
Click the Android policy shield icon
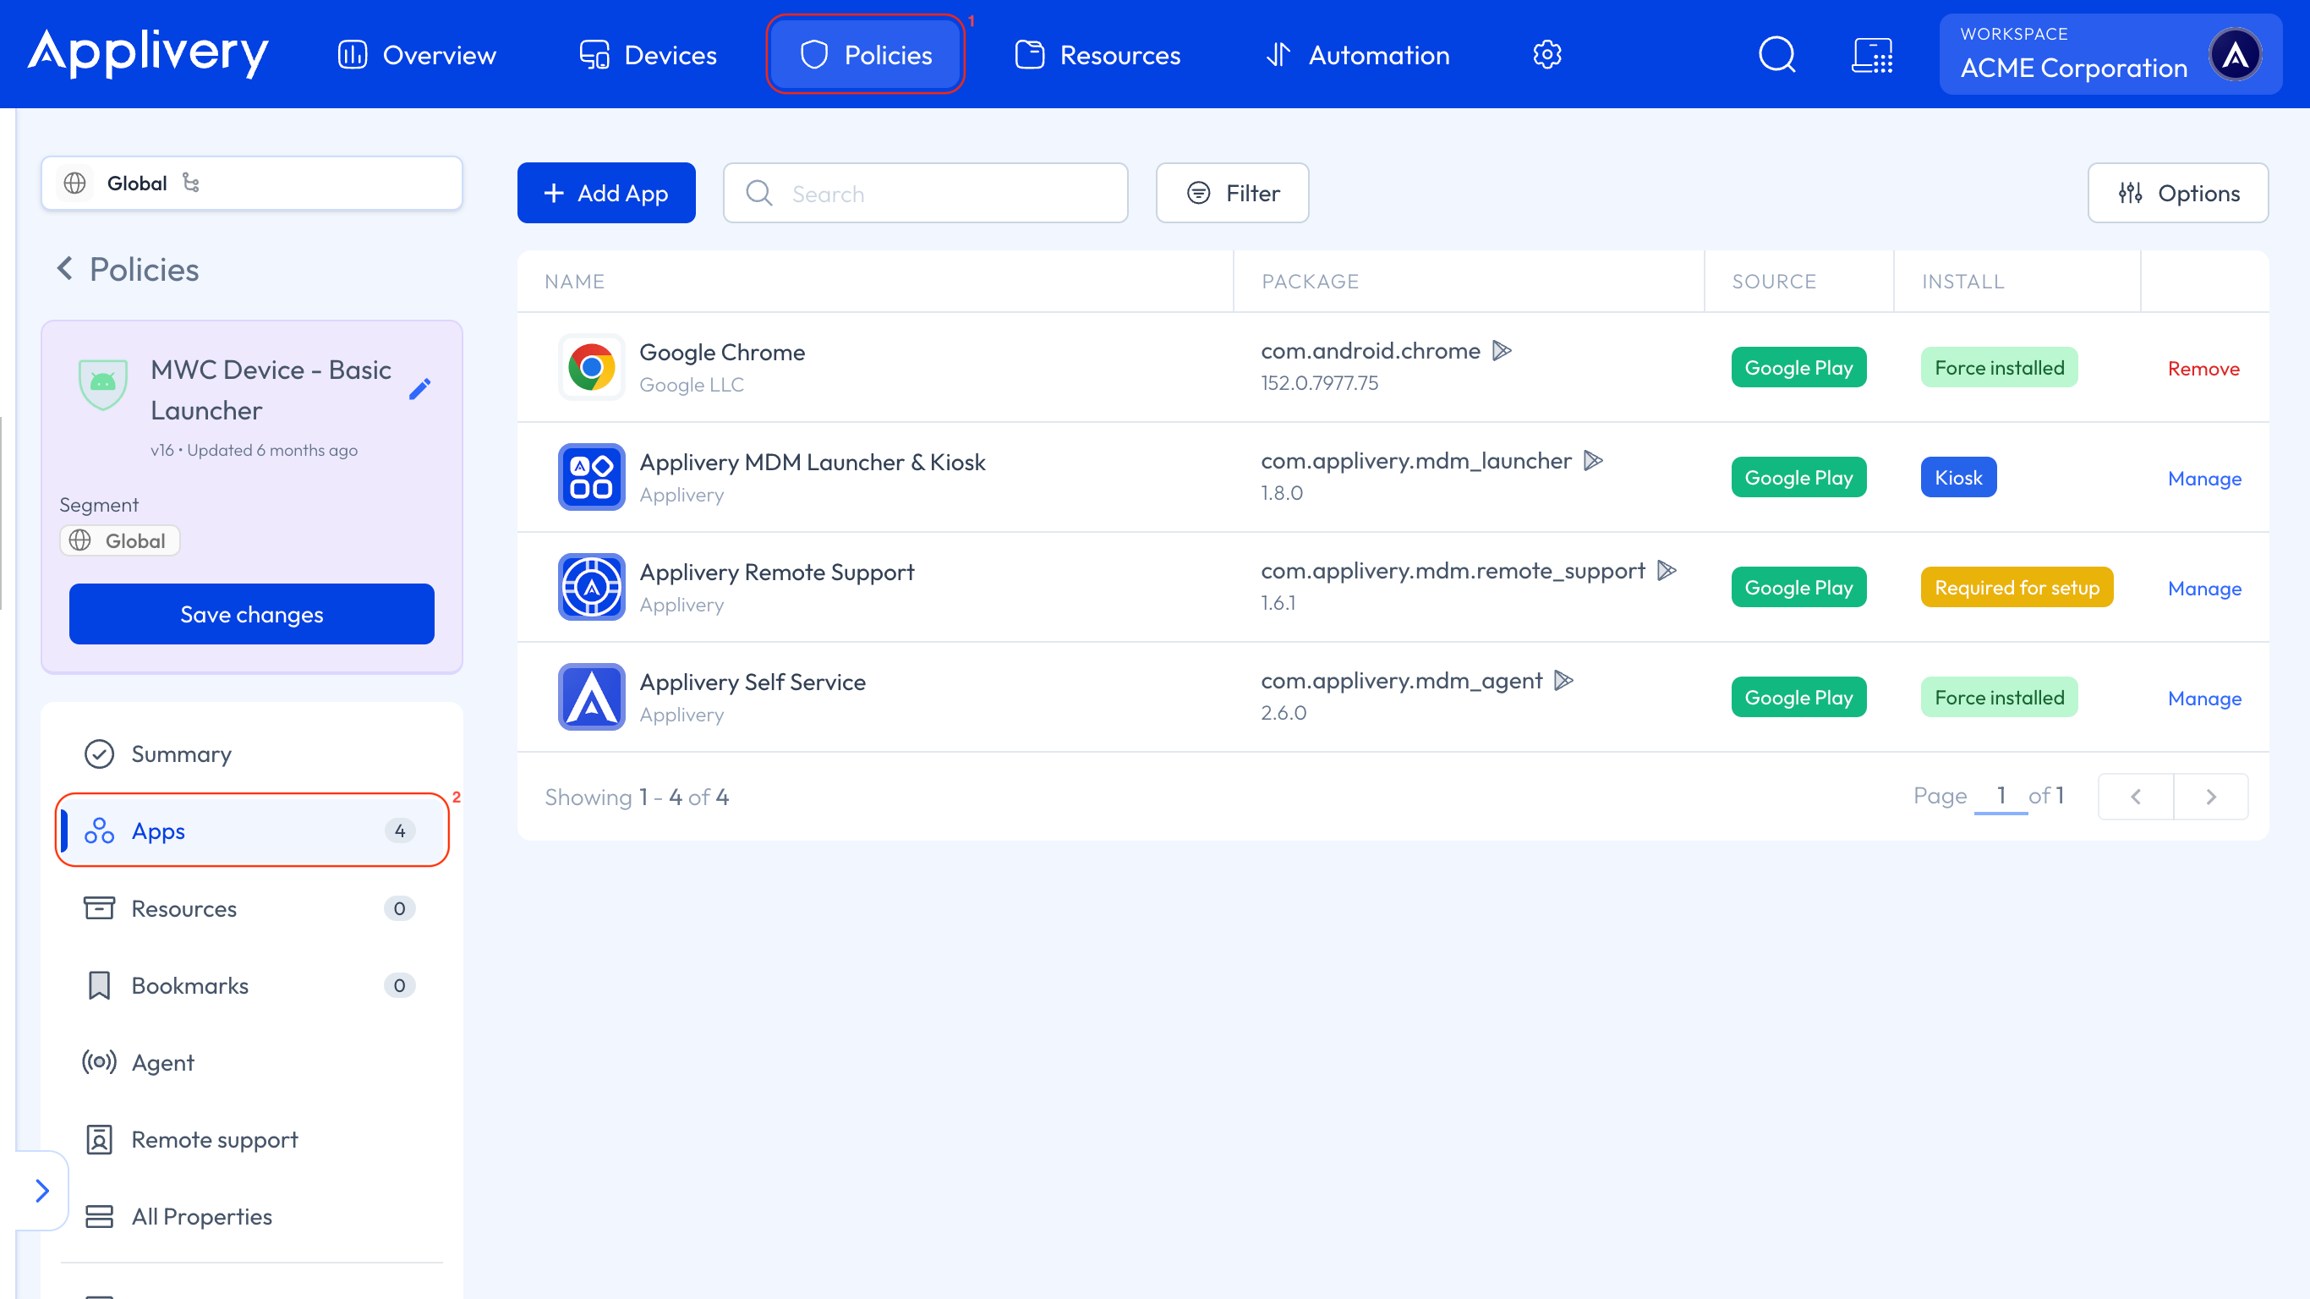[103, 384]
